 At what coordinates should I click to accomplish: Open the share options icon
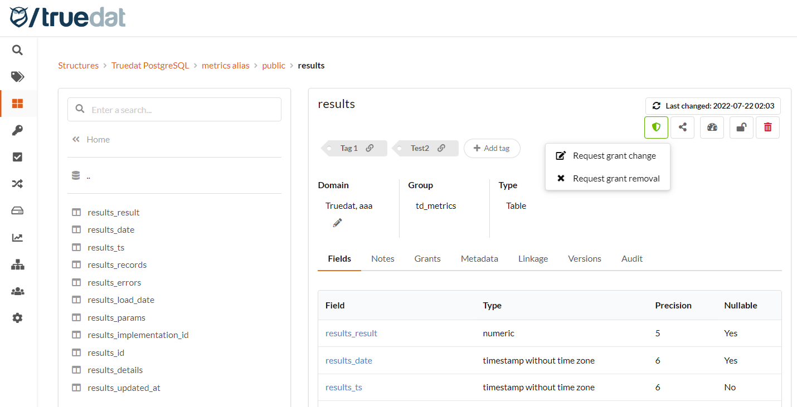pyautogui.click(x=683, y=127)
